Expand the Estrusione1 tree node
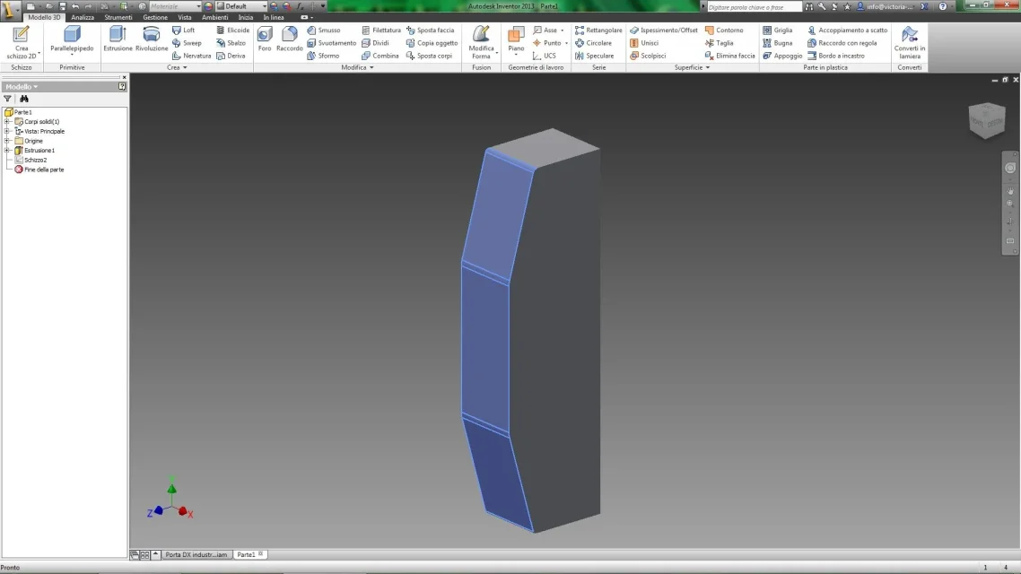1021x574 pixels. coord(7,151)
